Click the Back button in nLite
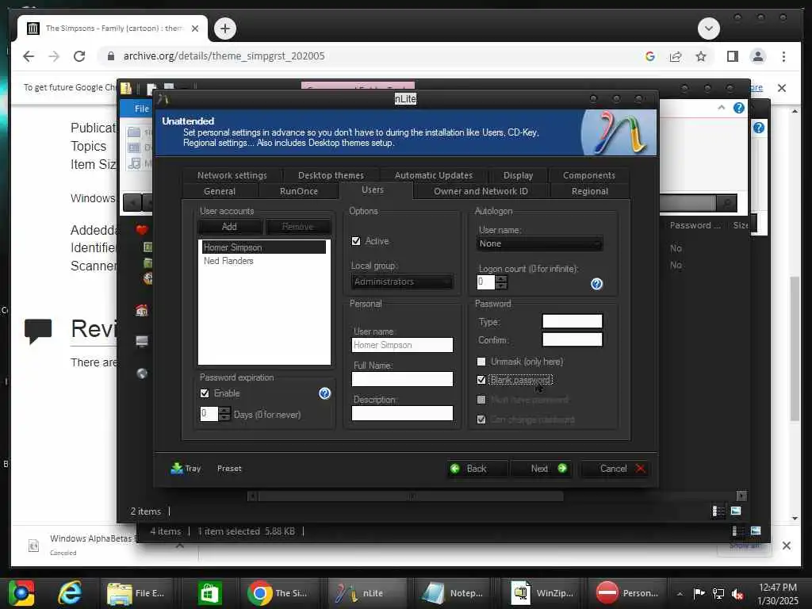The image size is (812, 609). point(477,468)
